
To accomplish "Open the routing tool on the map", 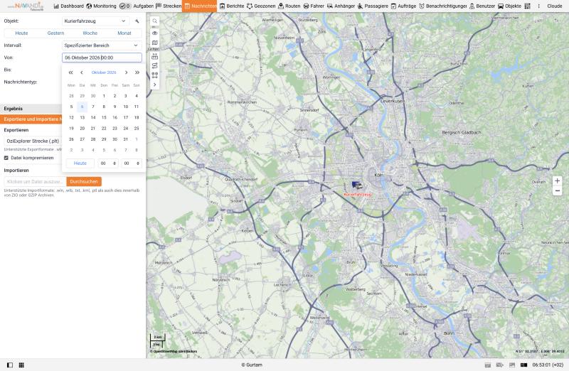I will (154, 65).
